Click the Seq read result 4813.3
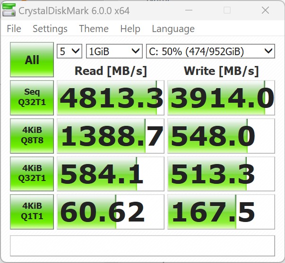285x263 pixels. pyautogui.click(x=111, y=98)
